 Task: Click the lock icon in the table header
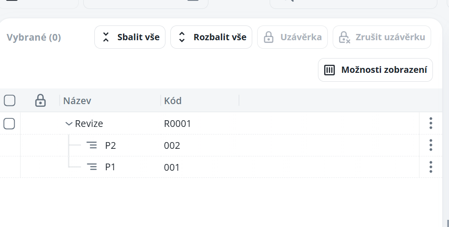(x=40, y=101)
